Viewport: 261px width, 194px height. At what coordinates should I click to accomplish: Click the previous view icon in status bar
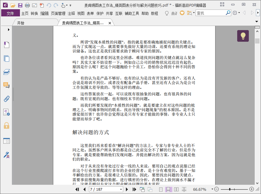(x=142, y=189)
